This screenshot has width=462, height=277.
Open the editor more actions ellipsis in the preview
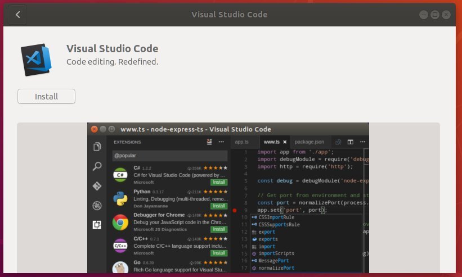(x=363, y=142)
